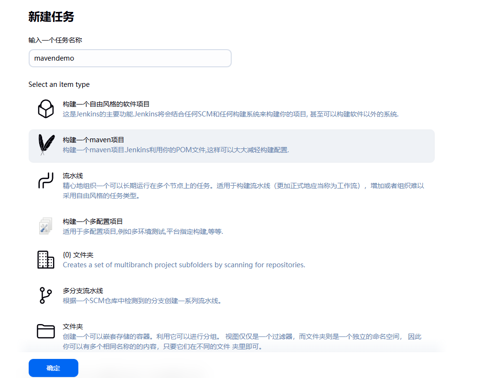Viewport: 494px width, 378px height.
Task: Click the multibranch pipeline branch icon
Action: (46, 295)
